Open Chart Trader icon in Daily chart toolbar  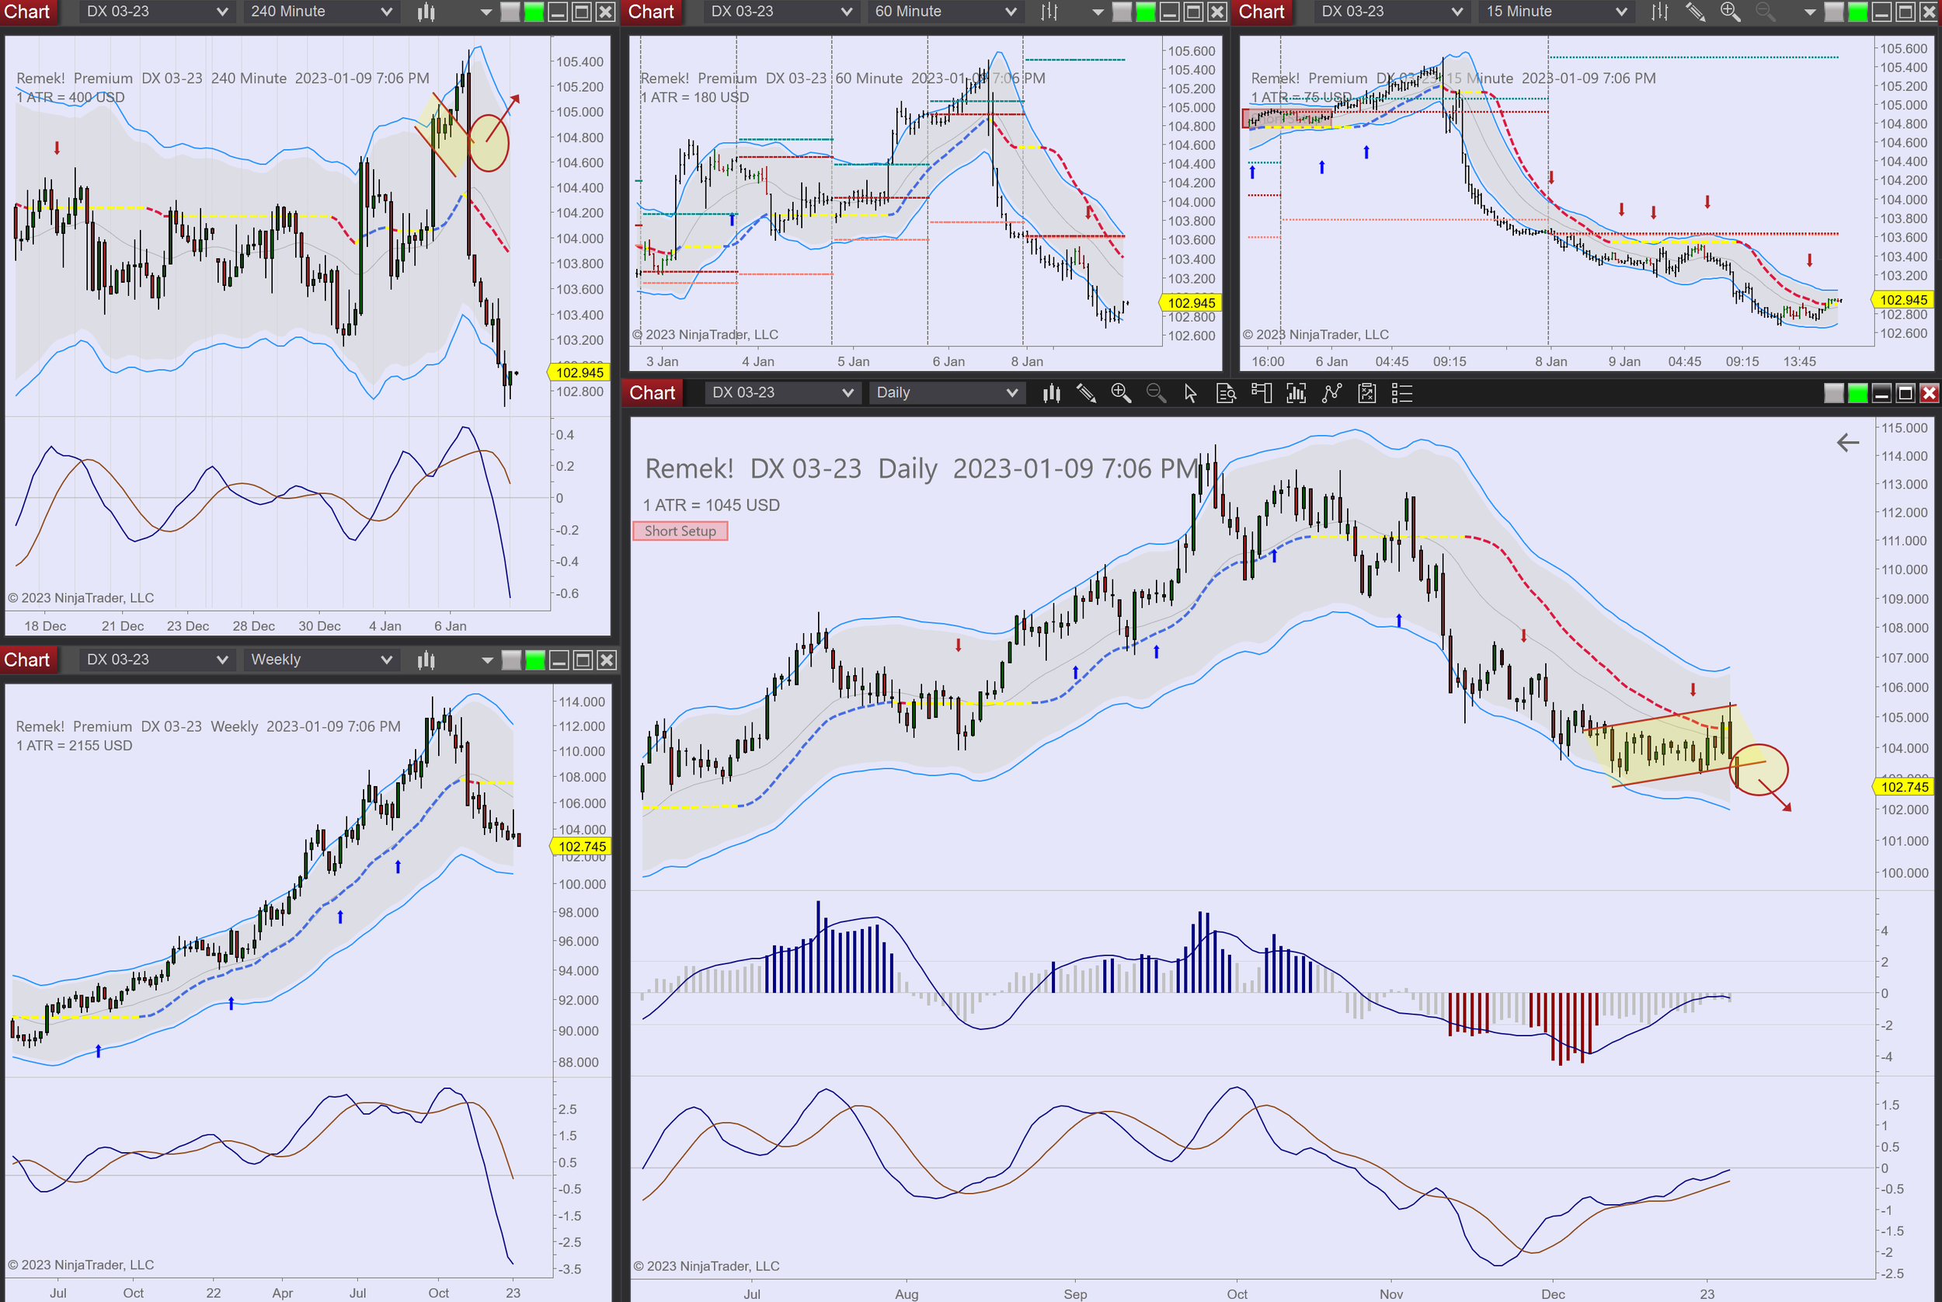[x=1262, y=393]
